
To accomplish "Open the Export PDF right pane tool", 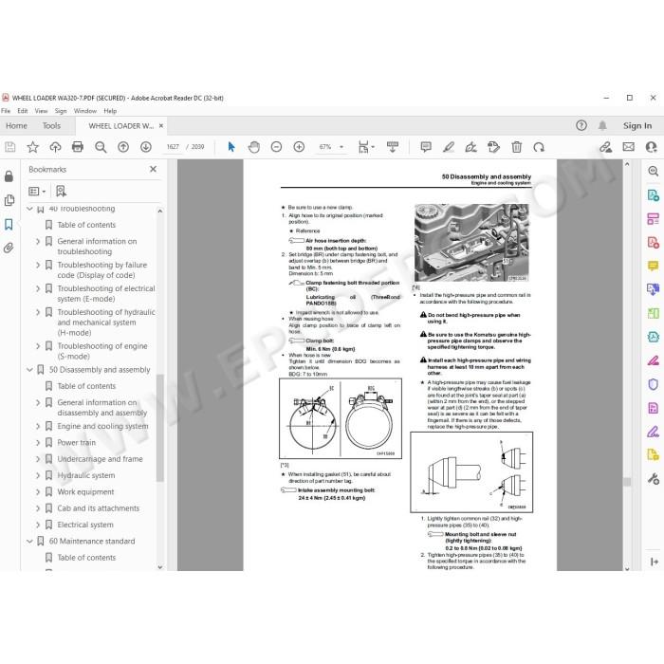I will click(x=653, y=195).
